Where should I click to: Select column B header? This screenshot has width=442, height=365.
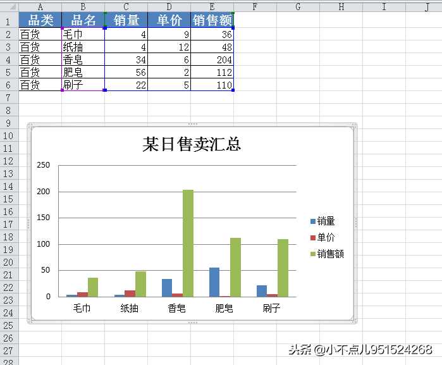[x=83, y=6]
